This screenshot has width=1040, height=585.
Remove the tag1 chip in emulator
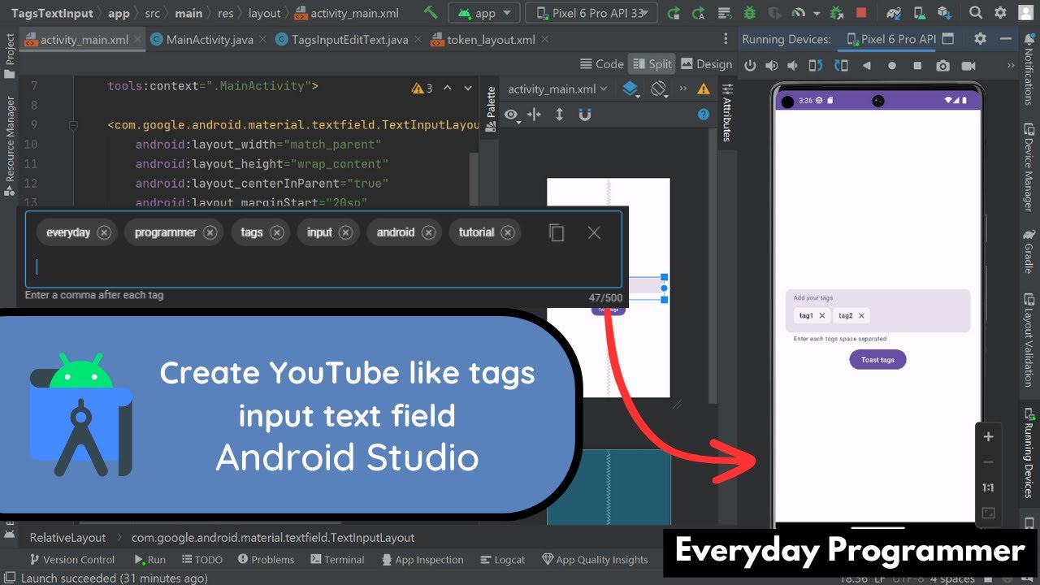[821, 315]
